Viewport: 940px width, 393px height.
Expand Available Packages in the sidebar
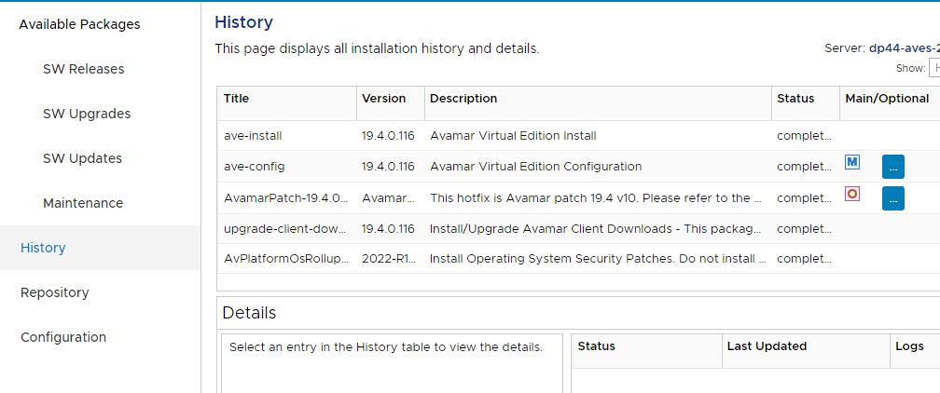(x=79, y=24)
